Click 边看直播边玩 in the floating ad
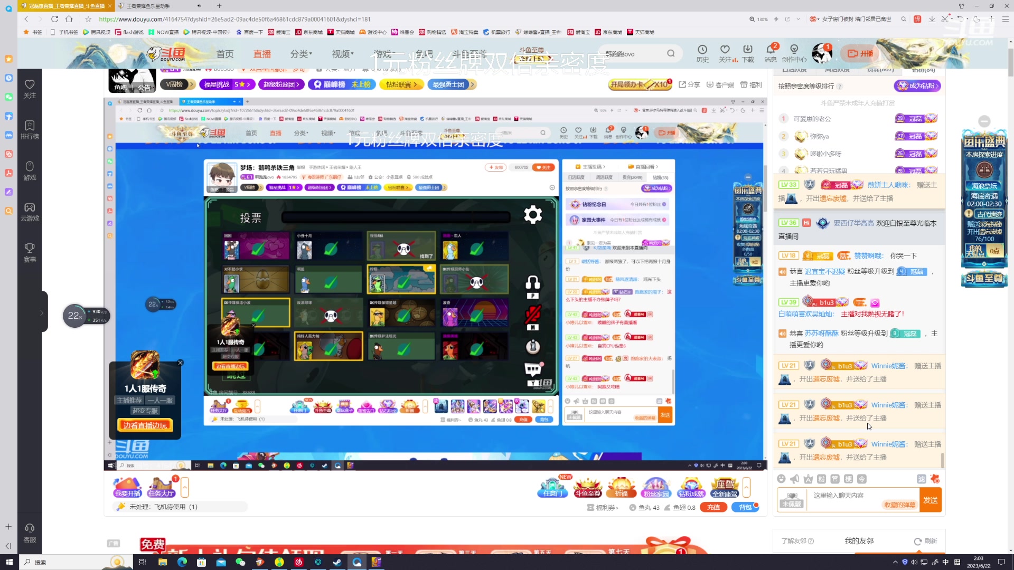1014x570 pixels. tap(145, 425)
